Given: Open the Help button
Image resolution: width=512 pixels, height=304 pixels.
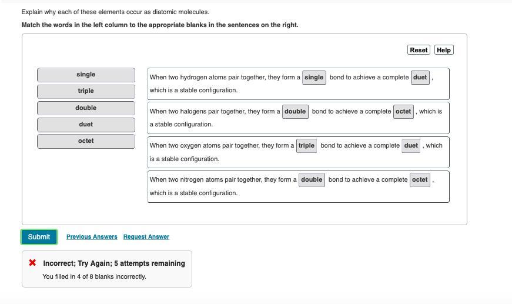Looking at the screenshot, I should [x=444, y=50].
